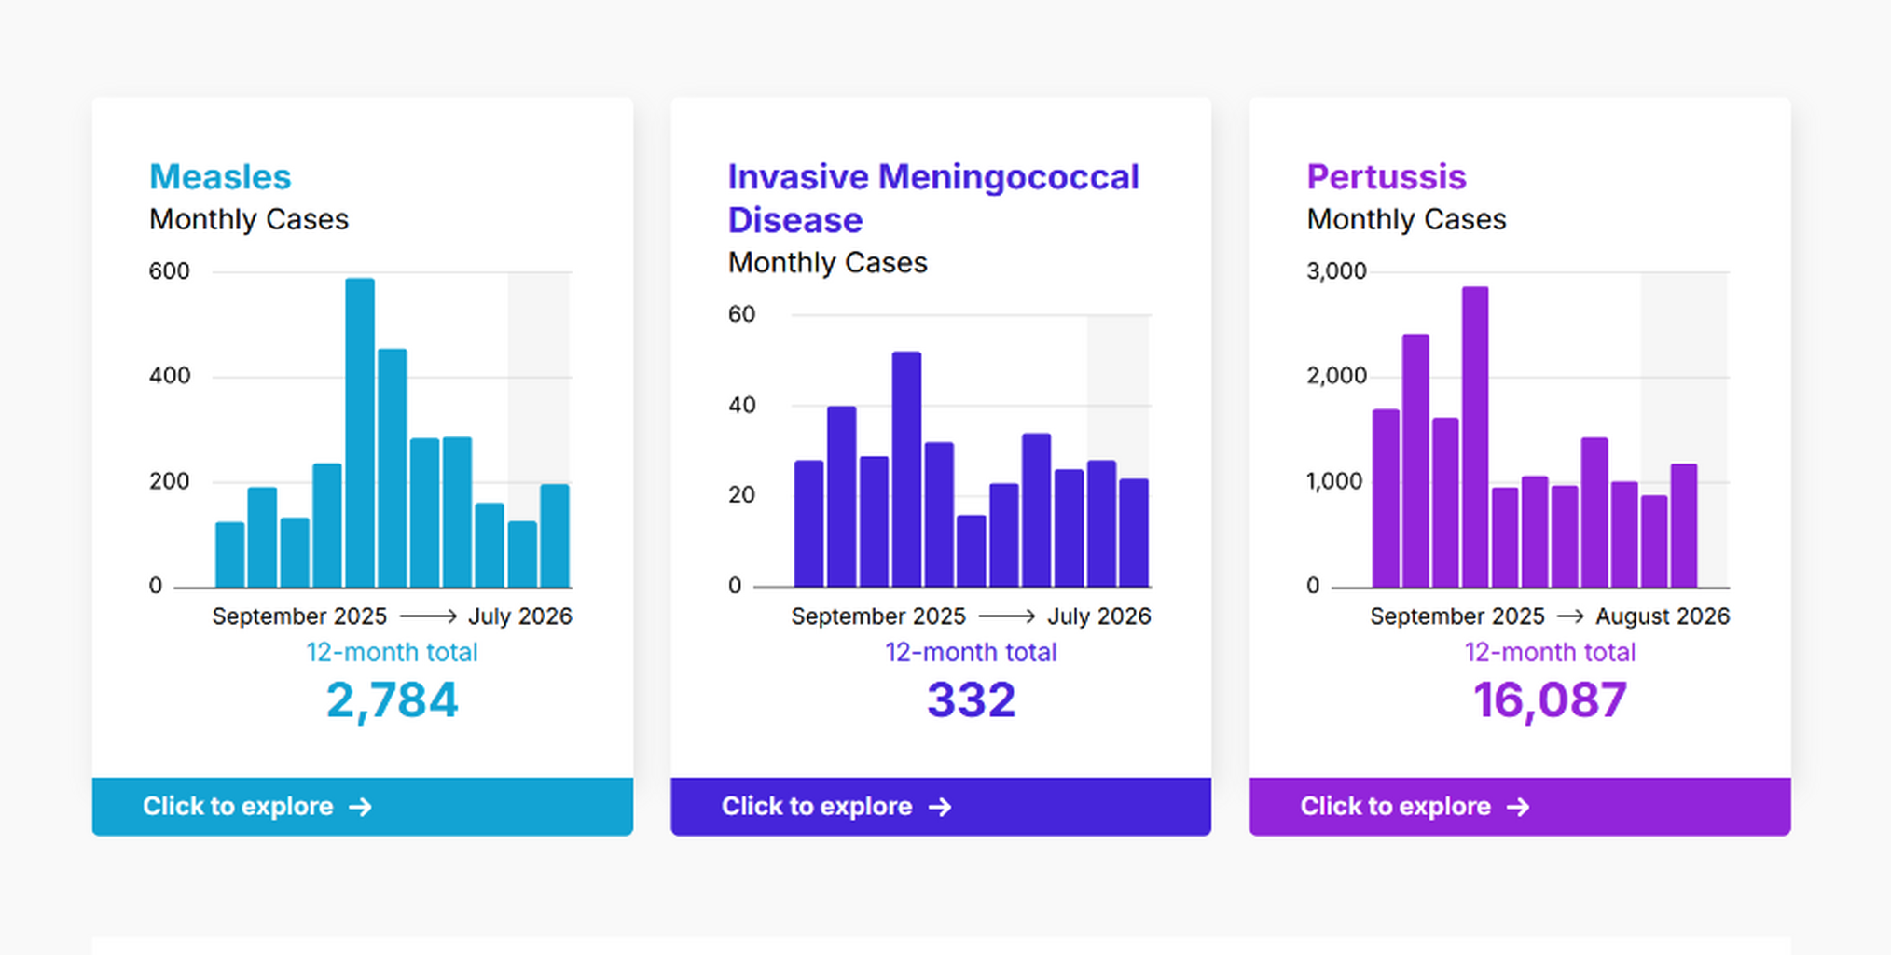
Task: Click 'August 2026' under the Pertussis chart
Action: pos(1663,616)
